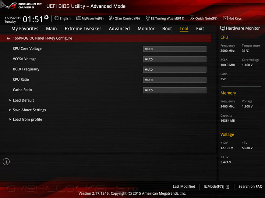This screenshot has height=198, width=265.
Task: Click the 1.200 V memory voltage value
Action: click(247, 106)
